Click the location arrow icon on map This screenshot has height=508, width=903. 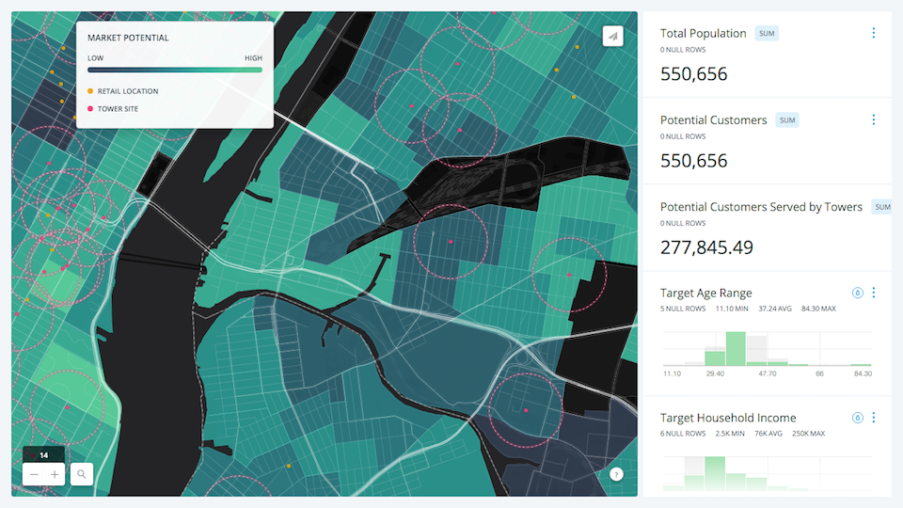pos(612,37)
